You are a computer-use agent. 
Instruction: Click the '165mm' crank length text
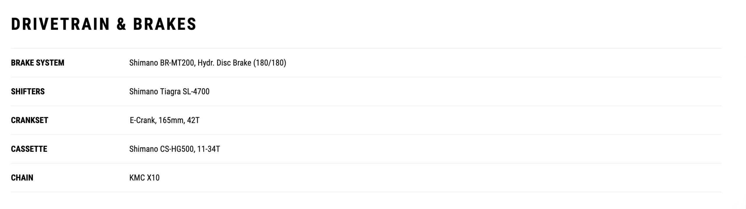coord(171,120)
